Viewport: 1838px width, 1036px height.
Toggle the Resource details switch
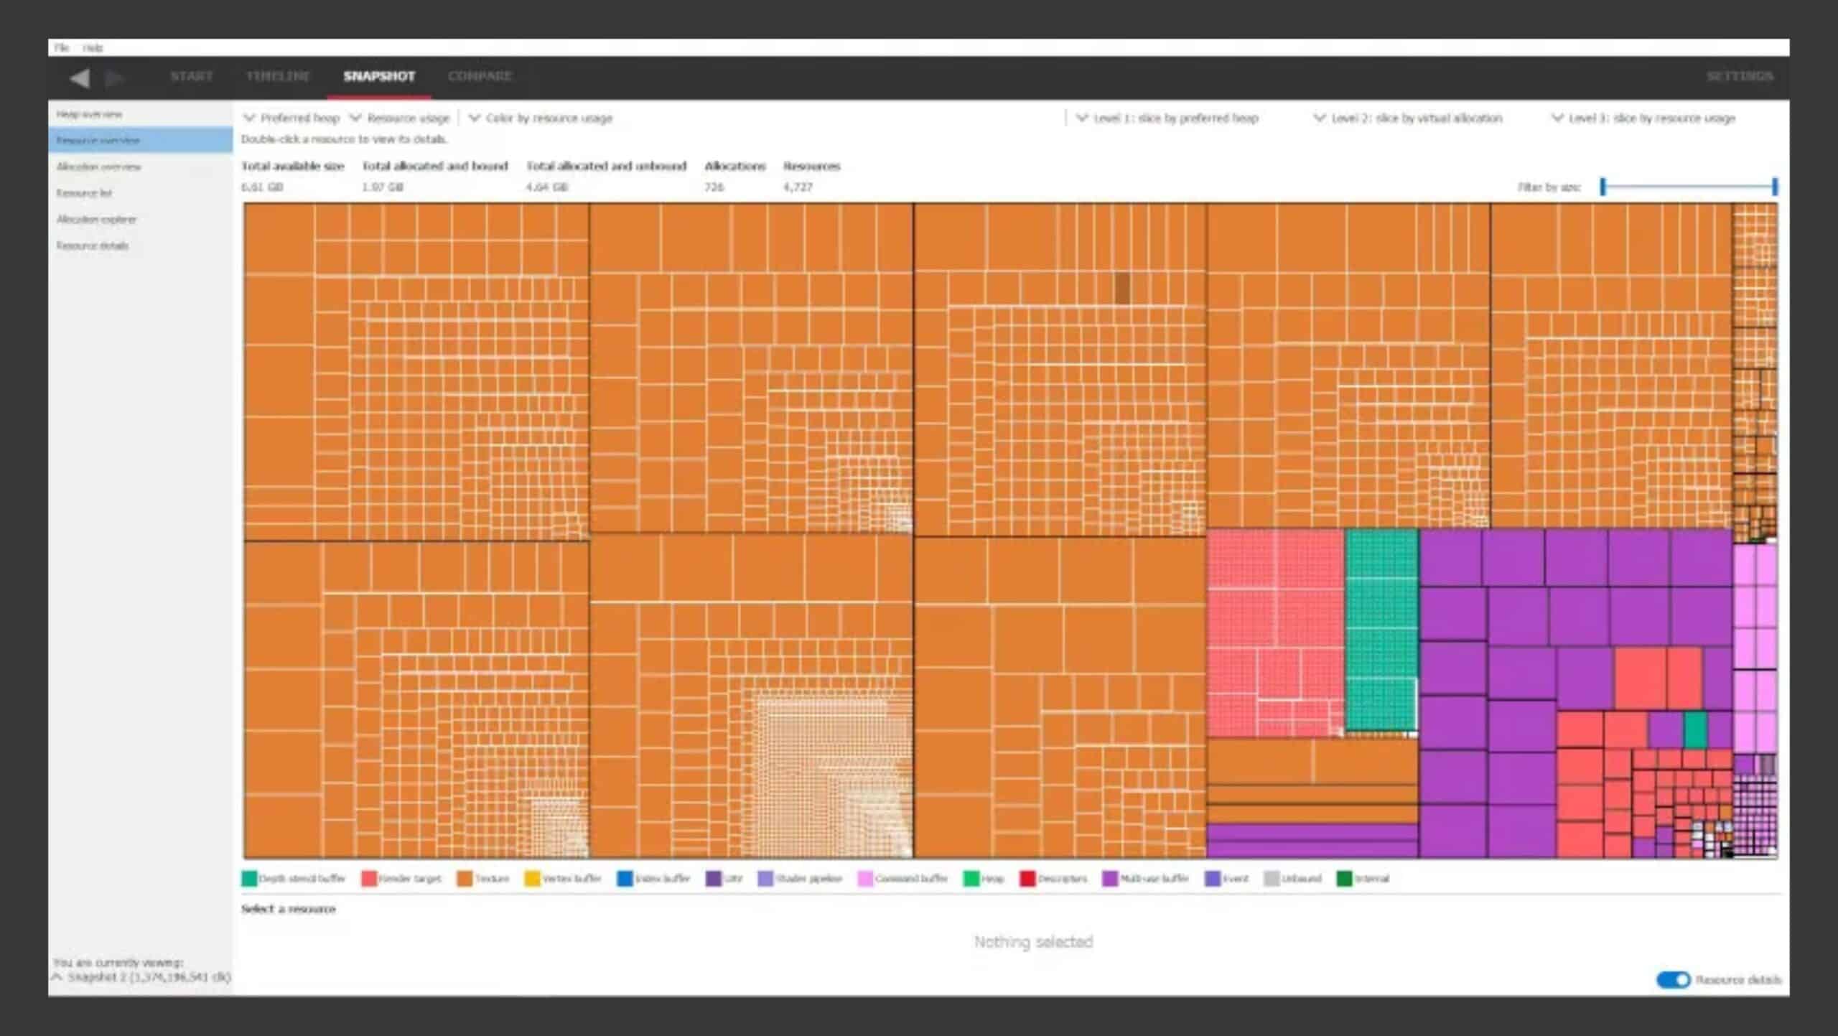click(1673, 979)
